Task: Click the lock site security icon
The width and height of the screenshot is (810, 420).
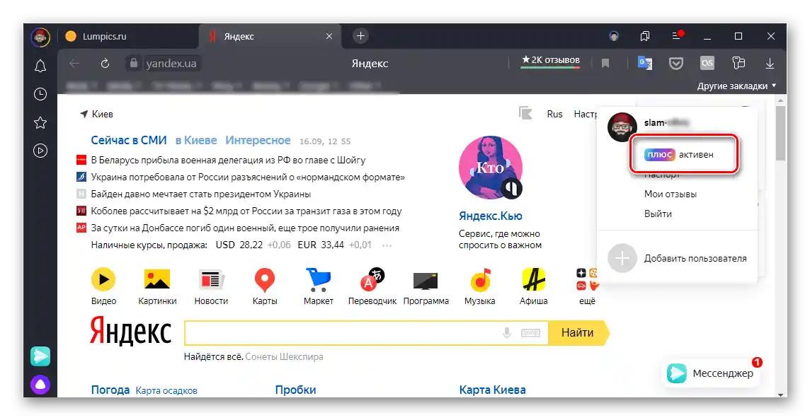Action: (x=134, y=63)
